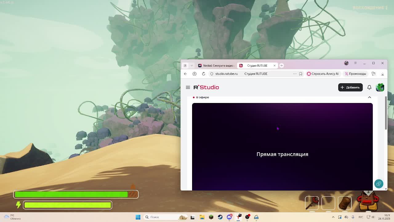
Task: Open the browser collections panel icon
Action: (373, 74)
